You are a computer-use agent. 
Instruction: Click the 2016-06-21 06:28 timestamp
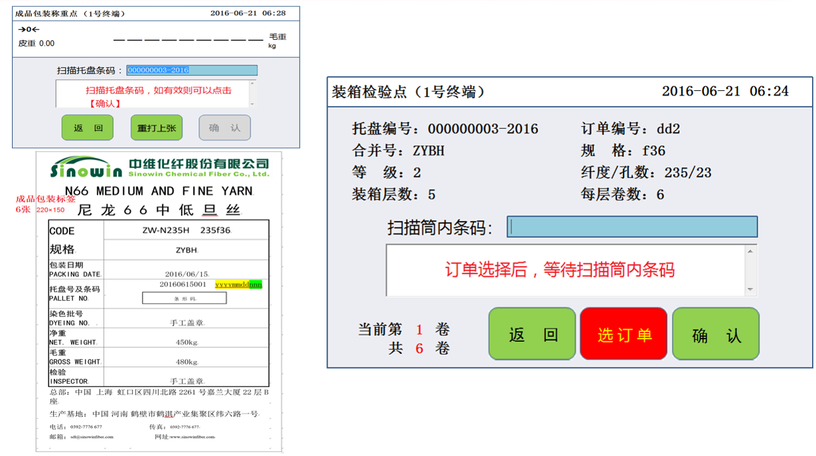point(248,13)
